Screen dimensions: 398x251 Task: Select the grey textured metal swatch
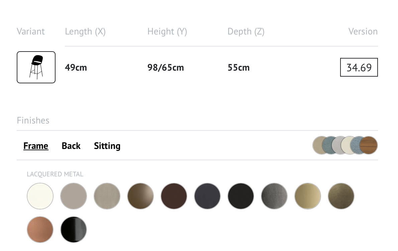click(x=274, y=196)
